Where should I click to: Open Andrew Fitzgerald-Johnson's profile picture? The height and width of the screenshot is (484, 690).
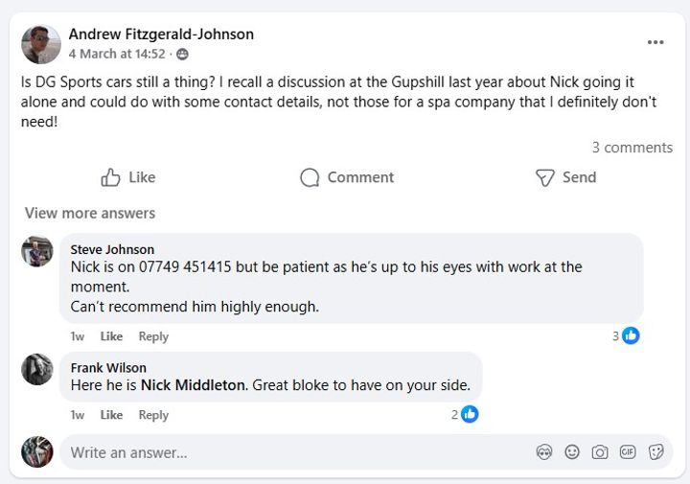[41, 44]
